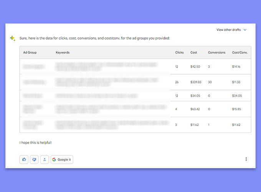Select the $14.16 cost/conv cell
This screenshot has height=192, width=261.
236,66
